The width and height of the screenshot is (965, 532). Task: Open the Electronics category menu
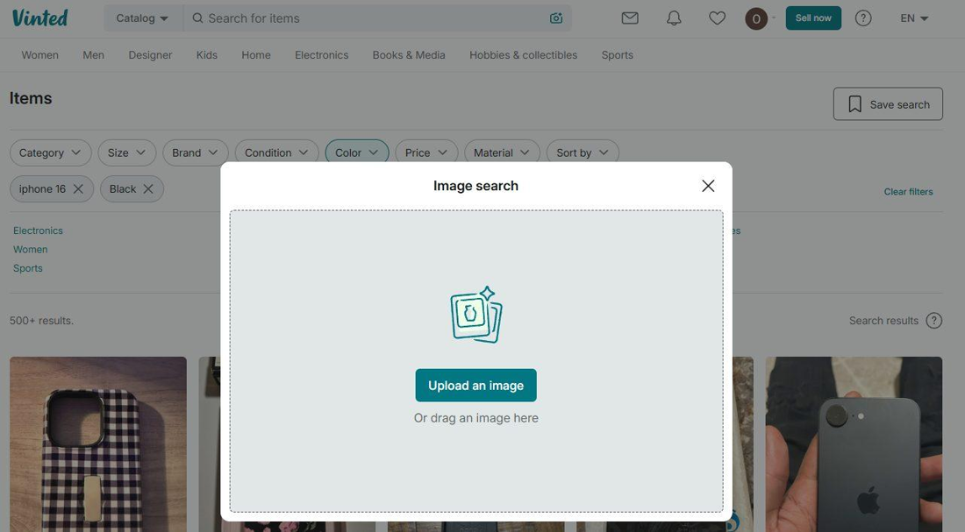(x=321, y=54)
